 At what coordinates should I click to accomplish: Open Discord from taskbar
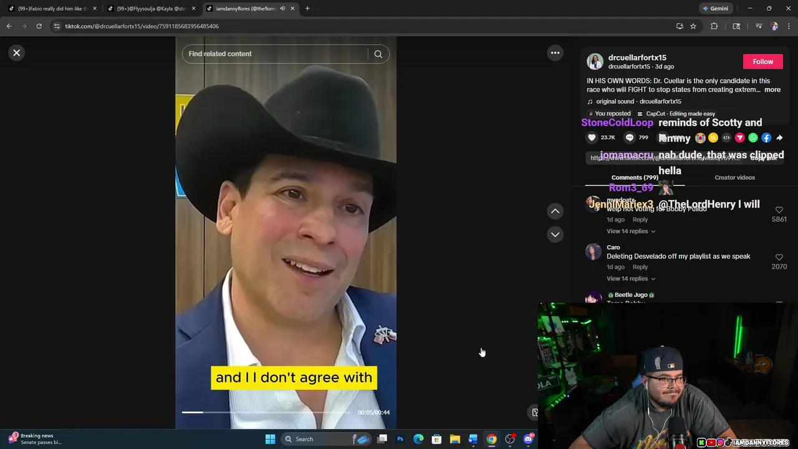[528, 439]
